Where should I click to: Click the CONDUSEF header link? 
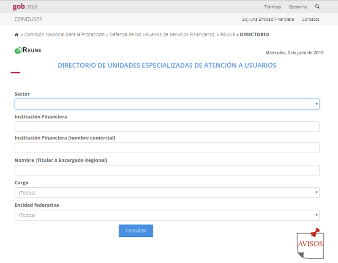28,19
